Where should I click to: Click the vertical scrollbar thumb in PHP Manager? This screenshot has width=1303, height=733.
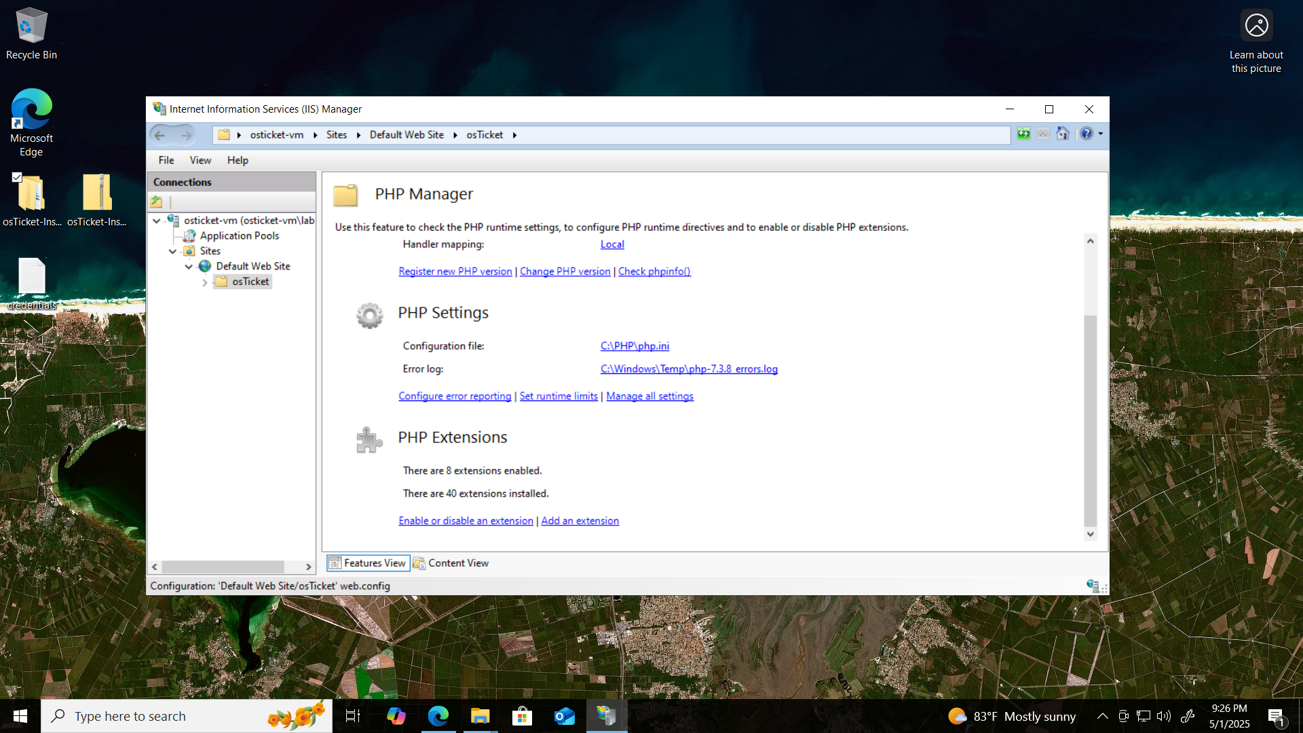[x=1091, y=421]
